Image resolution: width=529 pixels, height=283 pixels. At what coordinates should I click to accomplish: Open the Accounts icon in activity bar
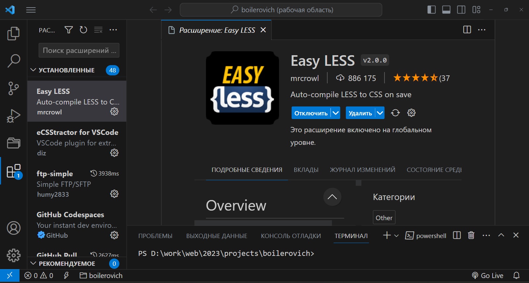pos(14,228)
